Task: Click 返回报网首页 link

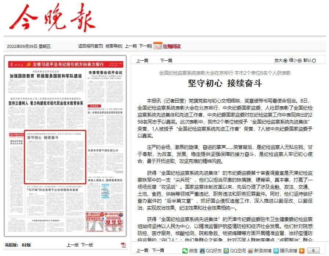Action: [x=90, y=46]
